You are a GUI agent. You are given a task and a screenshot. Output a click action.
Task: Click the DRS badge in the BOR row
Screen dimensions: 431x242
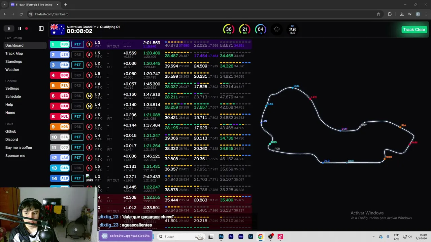[77, 75]
